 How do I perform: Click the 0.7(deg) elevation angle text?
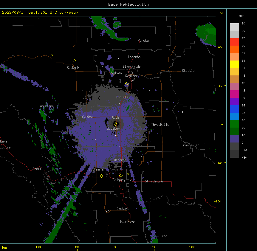[x=69, y=13]
